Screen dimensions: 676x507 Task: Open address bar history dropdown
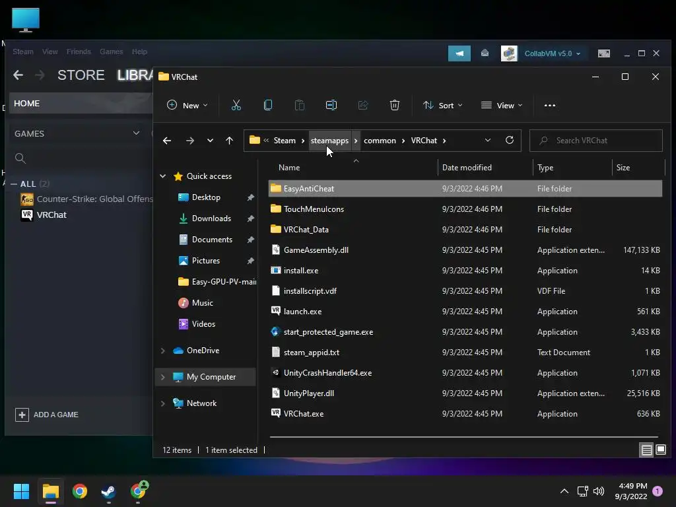click(488, 140)
